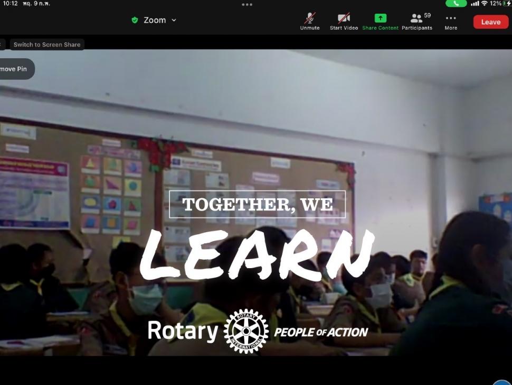Tap the battery status icon
Screen dimensions: 512x385
click(507, 3)
